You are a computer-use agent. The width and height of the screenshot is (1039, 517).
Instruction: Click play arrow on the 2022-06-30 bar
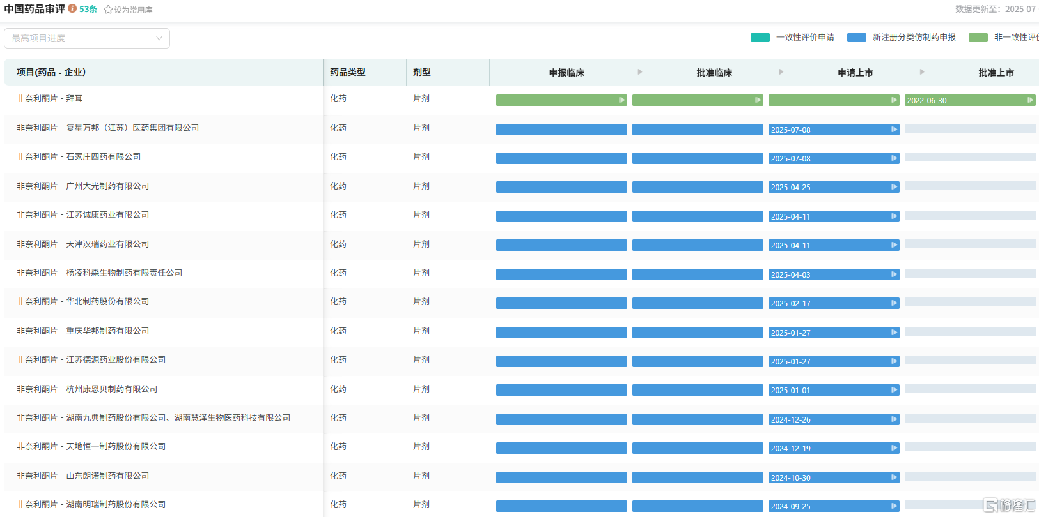[1030, 100]
